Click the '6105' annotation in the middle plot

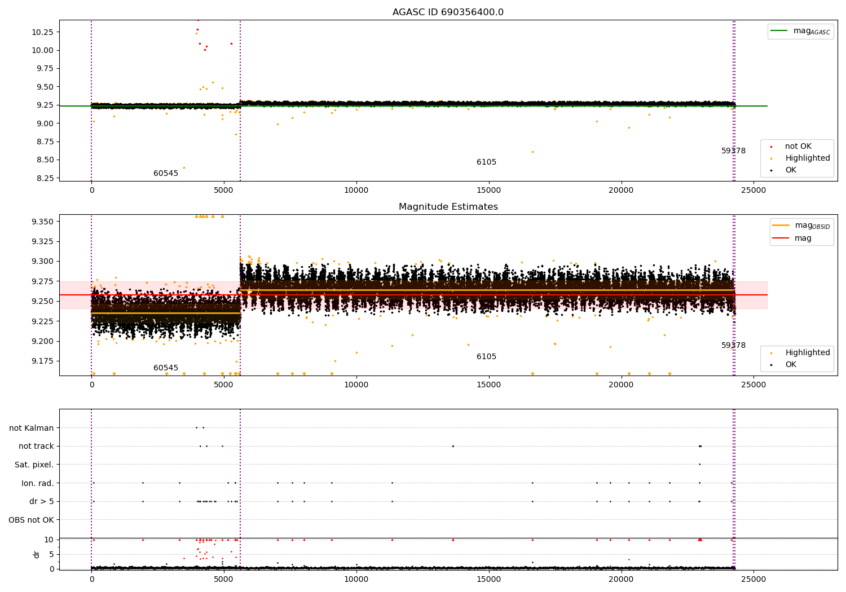[x=486, y=357]
